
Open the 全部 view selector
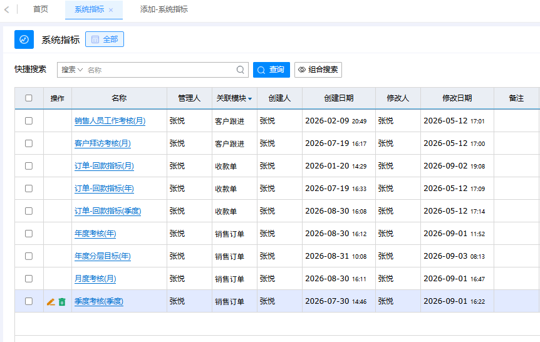pos(105,39)
